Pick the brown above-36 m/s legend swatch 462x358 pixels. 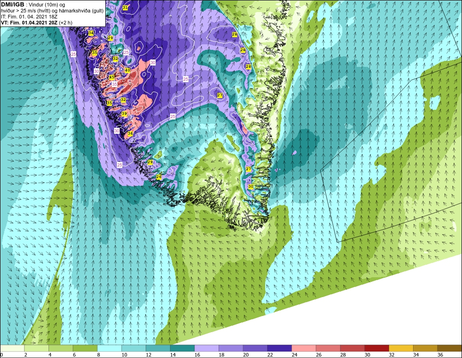(x=450, y=348)
